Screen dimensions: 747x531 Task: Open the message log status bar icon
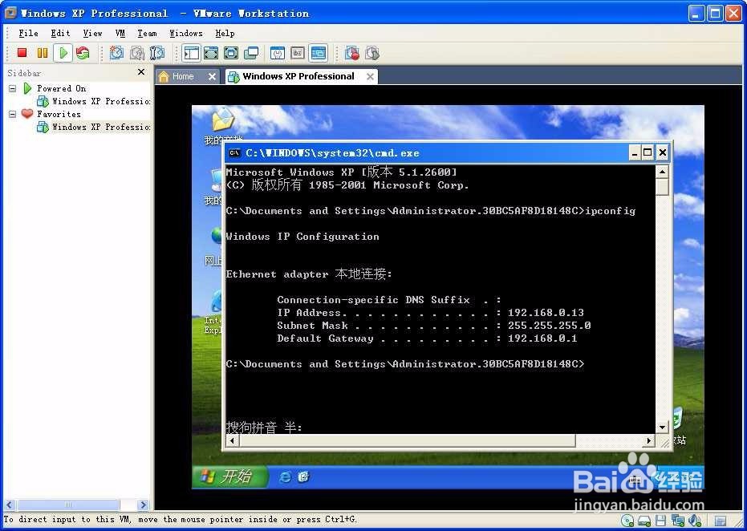coord(721,521)
